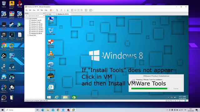Click Epic Games Launcher desktop icon

4,36
